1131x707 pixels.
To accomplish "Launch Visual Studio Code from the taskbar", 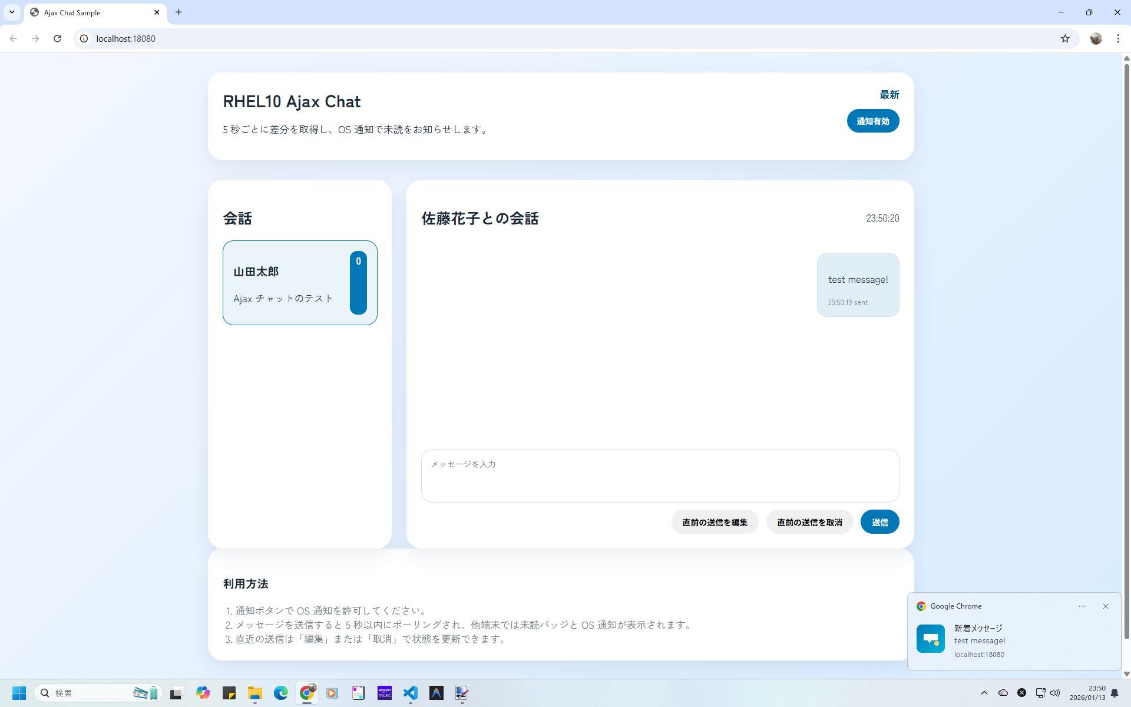I will (411, 693).
